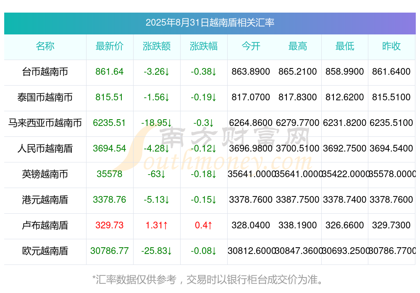Click high value 6279.7700
420x293 pixels.
tap(298, 123)
